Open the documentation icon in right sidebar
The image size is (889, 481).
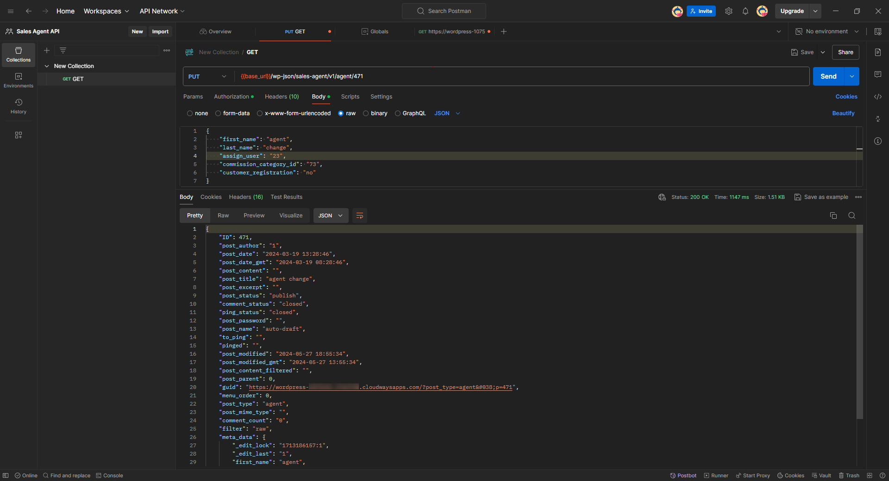(x=878, y=52)
